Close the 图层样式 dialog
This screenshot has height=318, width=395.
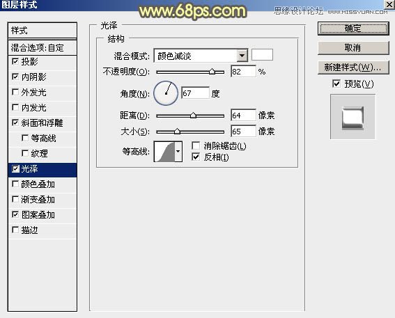(389, 4)
